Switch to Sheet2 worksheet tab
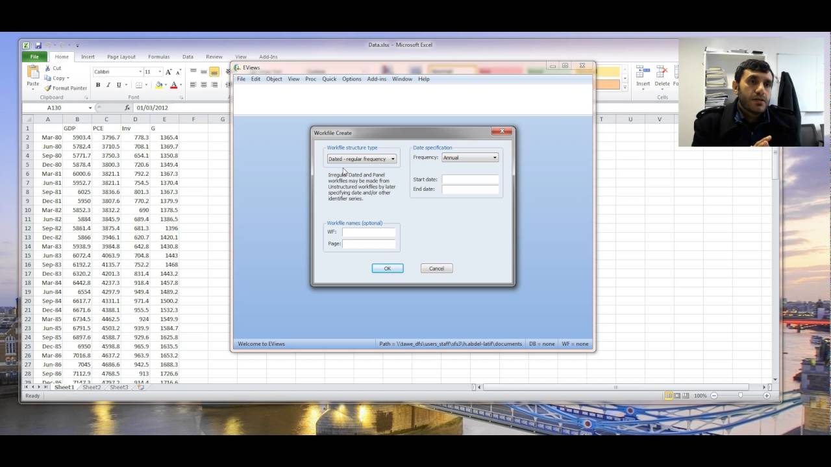Viewport: 831px width, 467px height. pos(92,387)
